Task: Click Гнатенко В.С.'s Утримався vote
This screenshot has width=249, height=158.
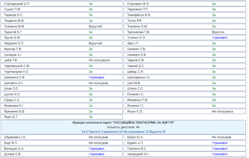Action: click(219, 149)
